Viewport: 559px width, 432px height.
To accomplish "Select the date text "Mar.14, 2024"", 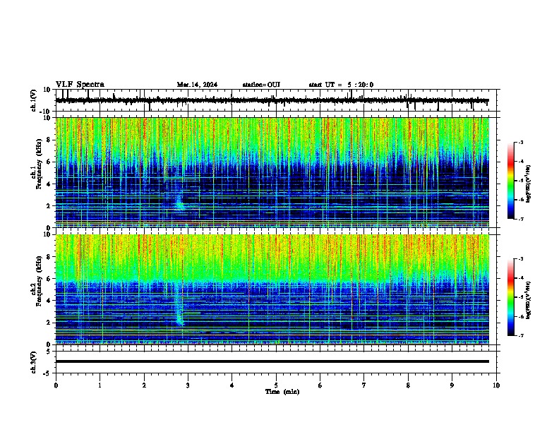I will [x=197, y=85].
